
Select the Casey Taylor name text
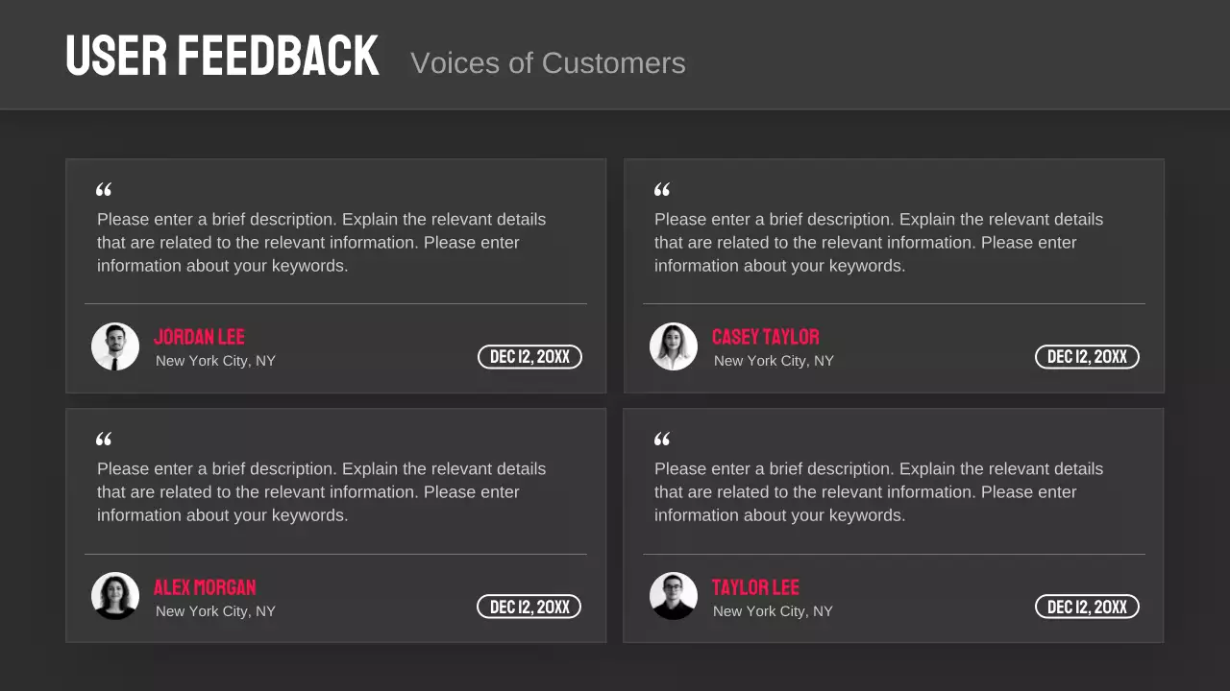(x=766, y=337)
